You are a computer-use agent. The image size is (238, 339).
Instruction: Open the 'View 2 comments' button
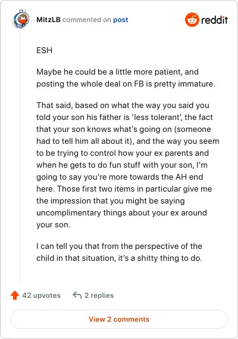pos(119,319)
